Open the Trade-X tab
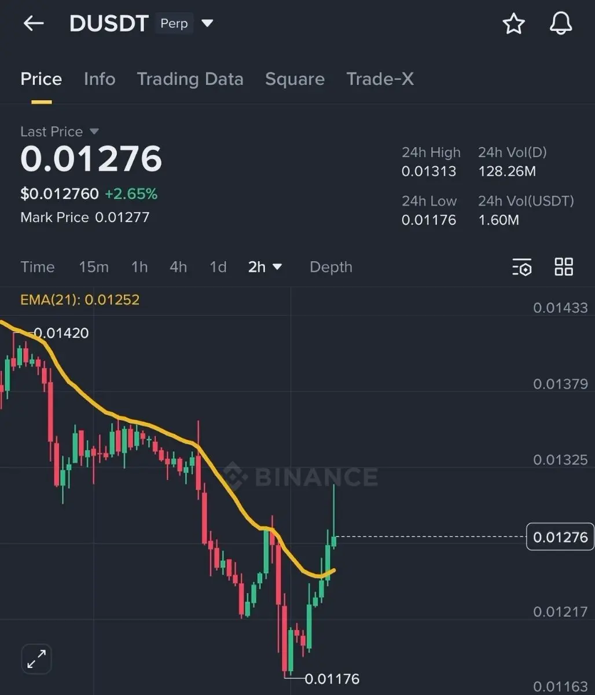This screenshot has height=695, width=595. tap(380, 79)
